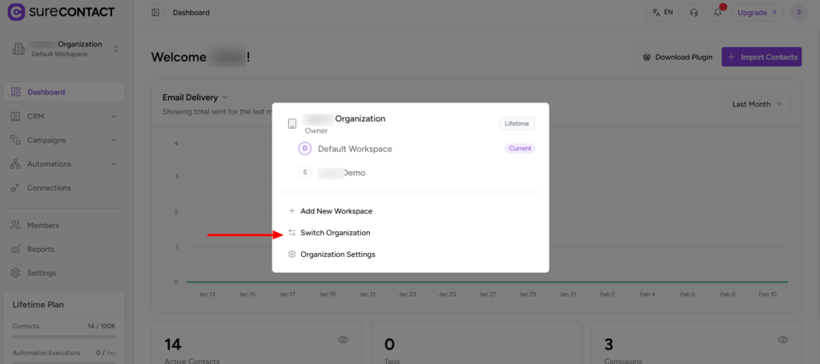The width and height of the screenshot is (820, 364).
Task: Click the Connections plug icon
Action: tap(15, 187)
